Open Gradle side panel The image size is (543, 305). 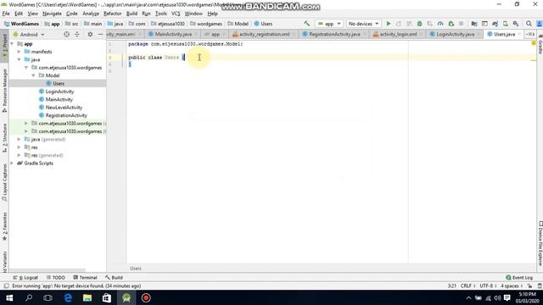(540, 44)
